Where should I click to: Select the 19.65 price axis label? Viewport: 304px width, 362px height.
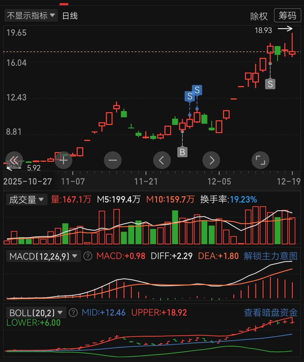[16, 33]
